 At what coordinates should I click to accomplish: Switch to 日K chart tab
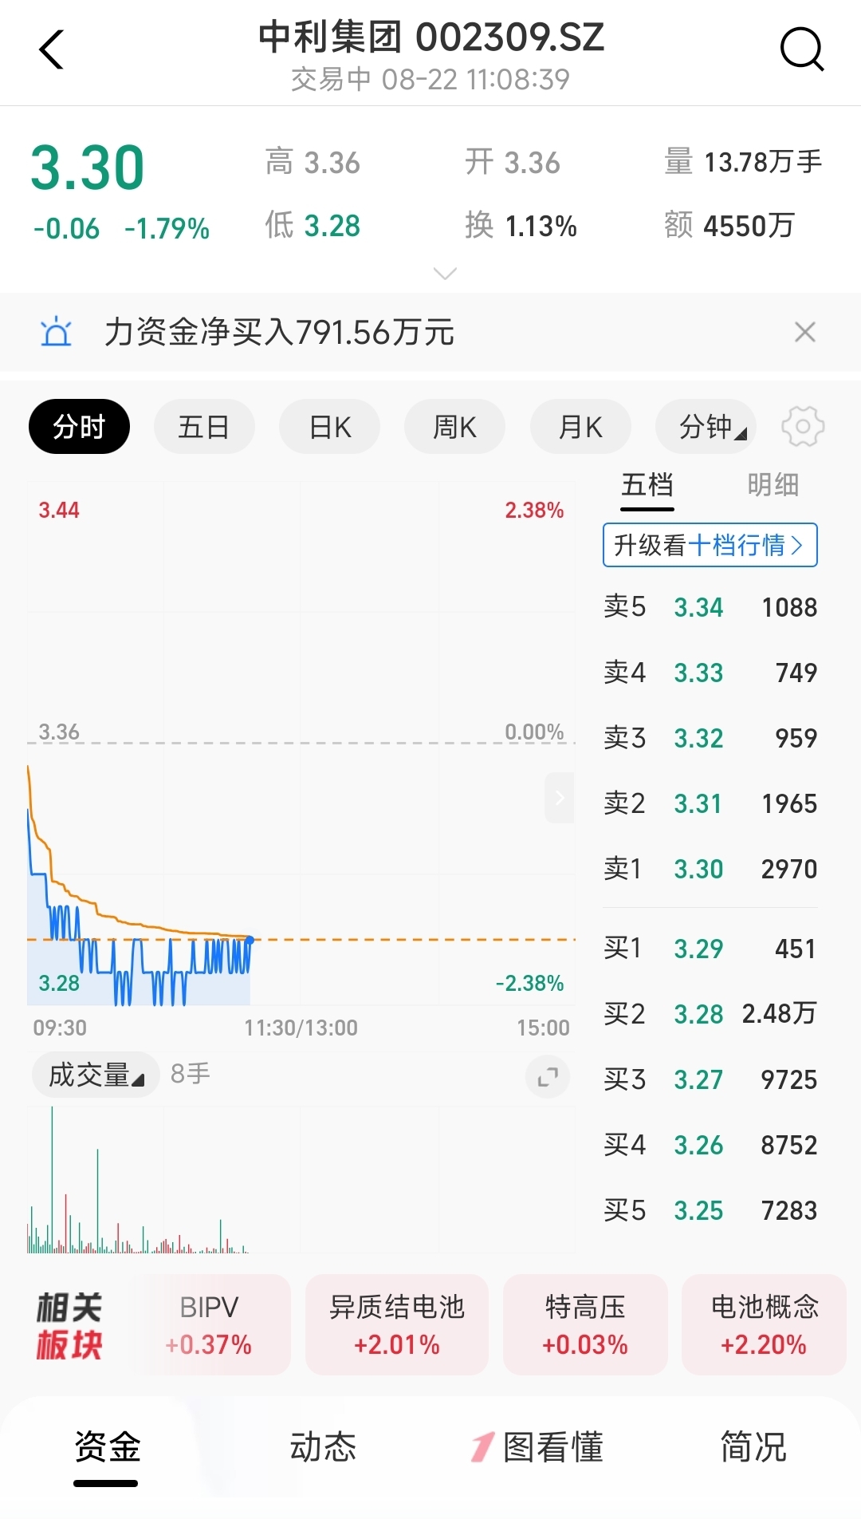click(x=329, y=427)
